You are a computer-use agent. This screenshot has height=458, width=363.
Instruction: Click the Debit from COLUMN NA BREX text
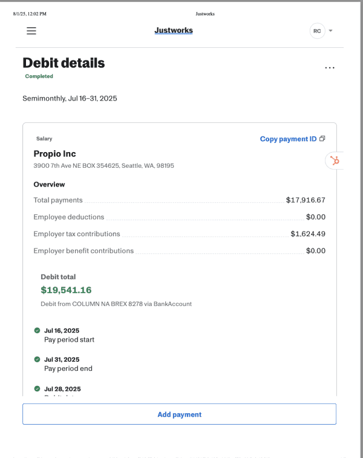point(116,304)
